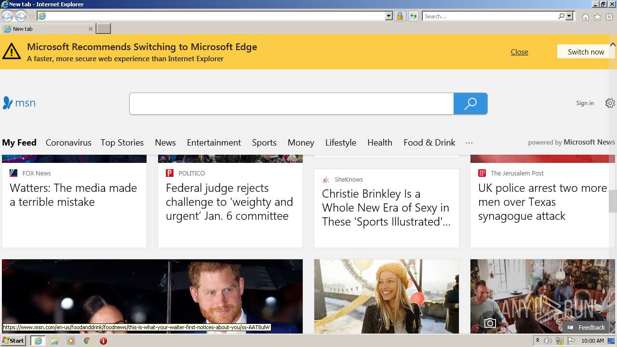
Task: Open the Coronavirus section
Action: pyautogui.click(x=68, y=143)
